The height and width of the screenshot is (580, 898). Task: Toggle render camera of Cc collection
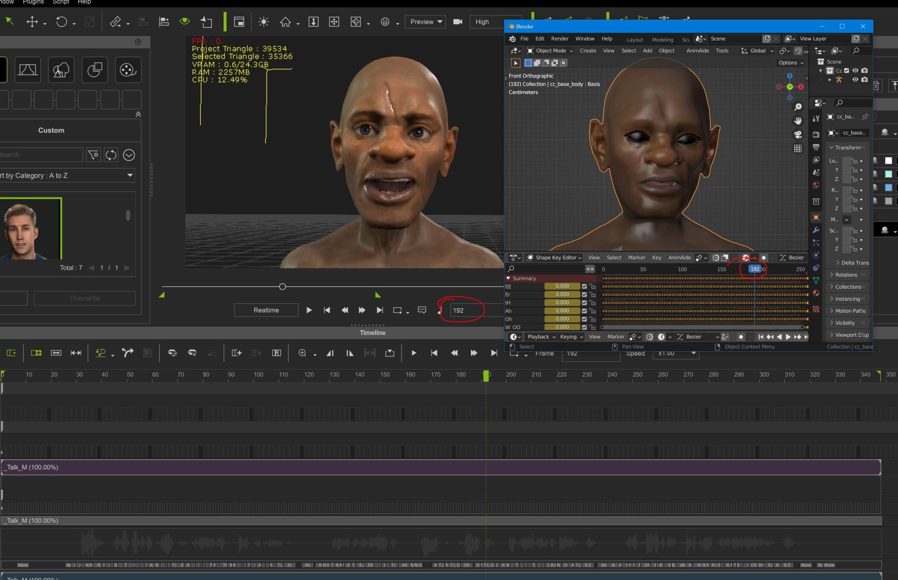point(864,70)
